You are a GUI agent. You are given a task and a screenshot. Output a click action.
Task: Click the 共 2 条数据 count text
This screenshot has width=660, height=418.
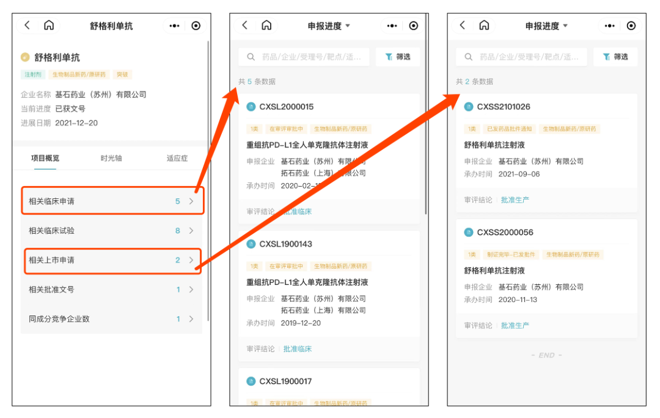[475, 82]
